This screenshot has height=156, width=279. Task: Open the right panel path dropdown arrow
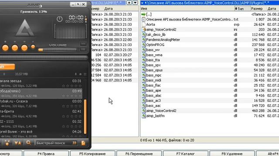[x=142, y=3]
